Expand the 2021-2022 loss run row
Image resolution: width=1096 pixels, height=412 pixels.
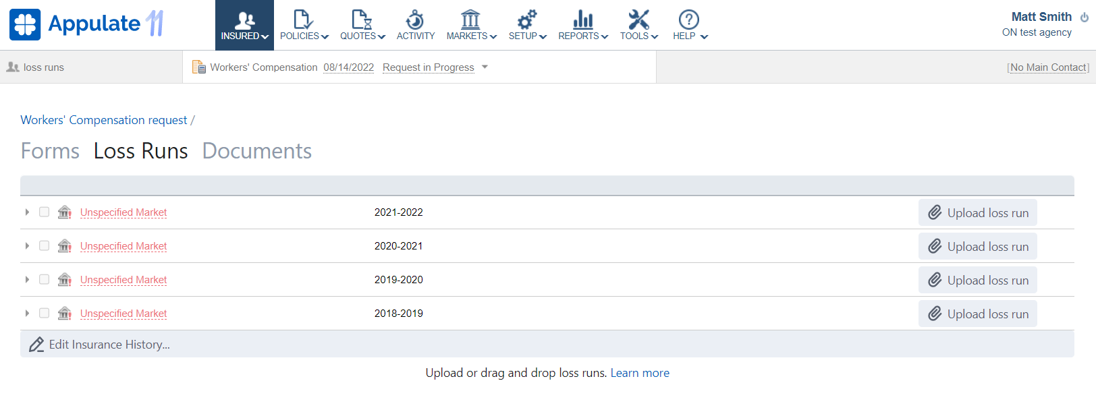pos(27,212)
